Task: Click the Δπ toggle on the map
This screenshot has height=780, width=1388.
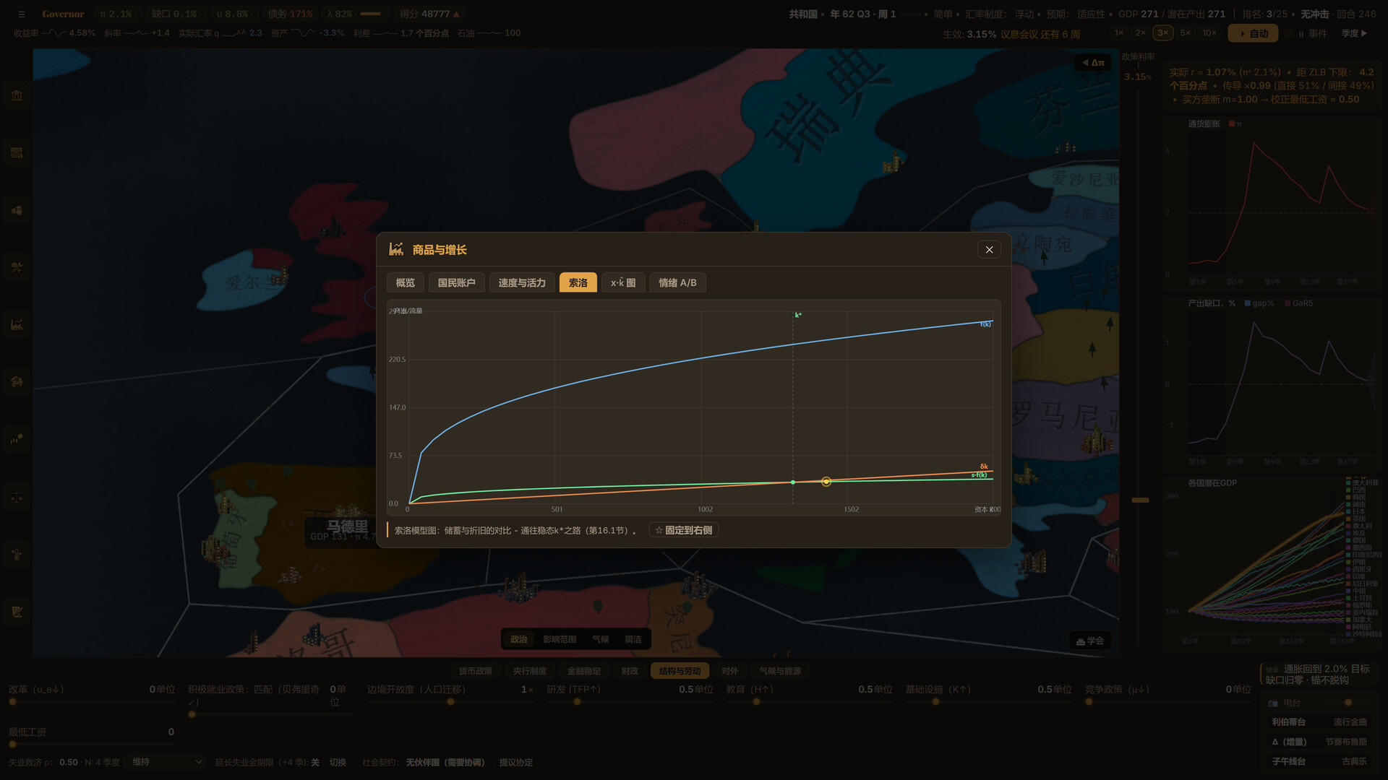Action: point(1093,63)
